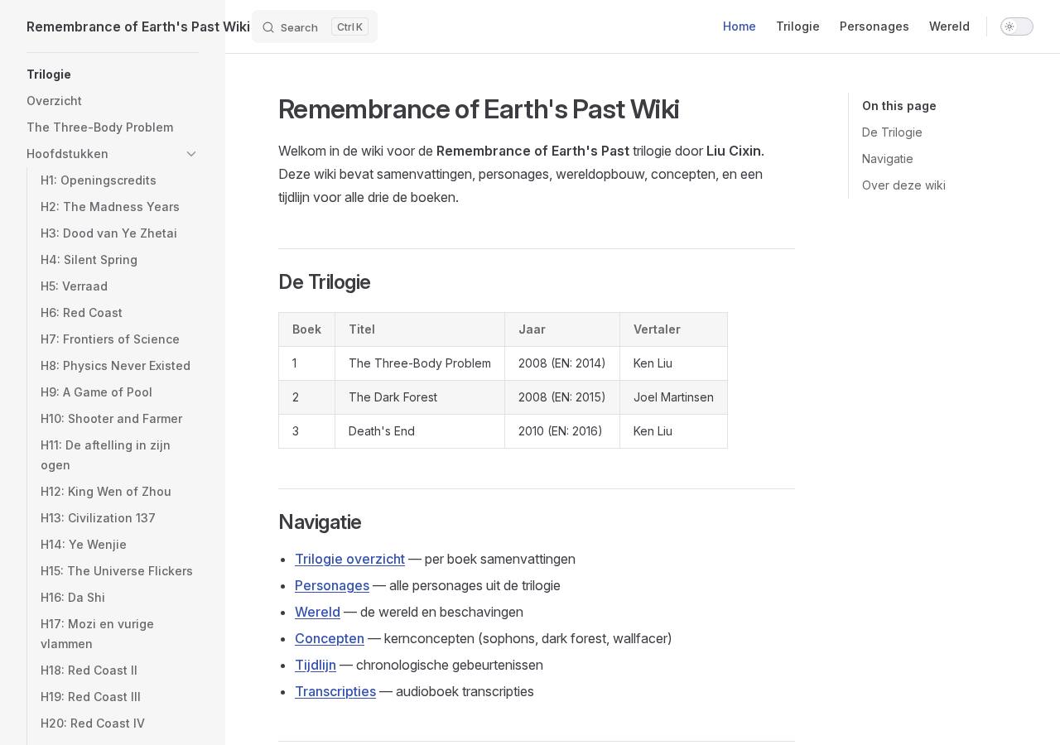The height and width of the screenshot is (745, 1060).
Task: Click Hoofdstukken sidebar label
Action: click(67, 154)
